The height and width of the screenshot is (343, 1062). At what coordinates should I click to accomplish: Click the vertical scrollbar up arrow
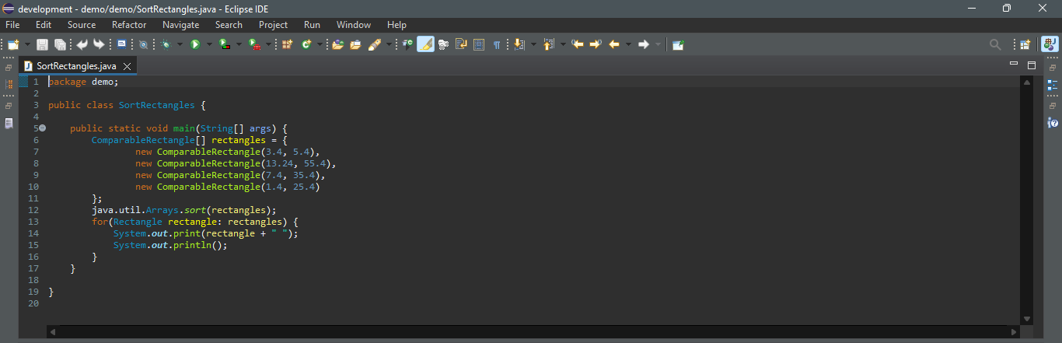pyautogui.click(x=1027, y=82)
